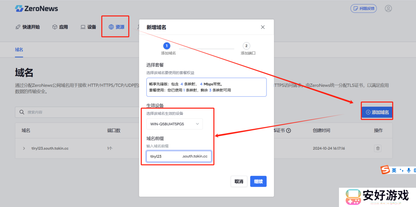Open the user account avatar
This screenshot has height=207, width=416.
click(x=388, y=8)
